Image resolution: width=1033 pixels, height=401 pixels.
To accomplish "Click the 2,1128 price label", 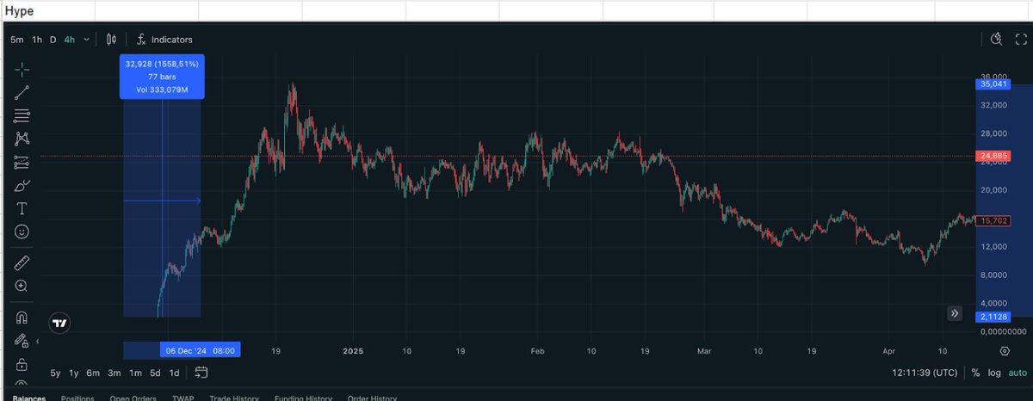I will (x=992, y=317).
